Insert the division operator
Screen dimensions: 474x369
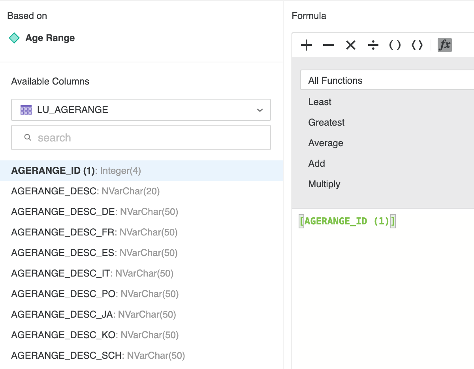point(373,45)
